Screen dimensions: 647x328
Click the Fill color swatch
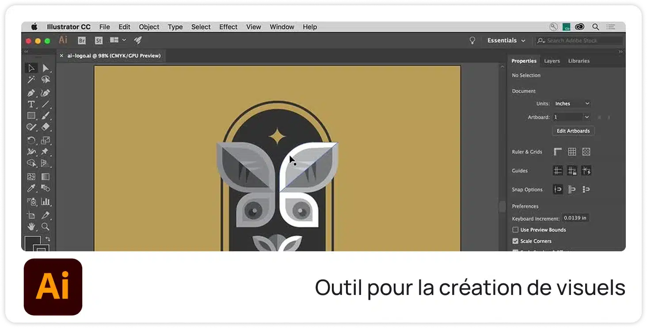(x=32, y=243)
